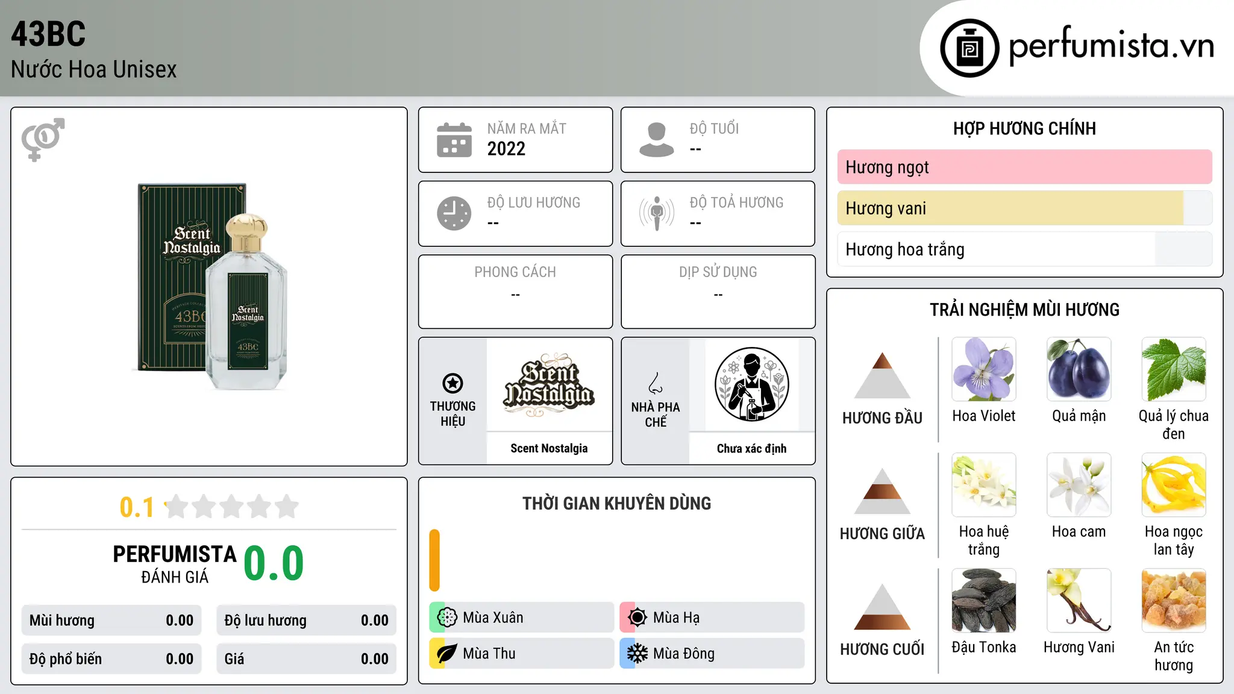Click the Độ phổ biến score box
This screenshot has height=694, width=1234.
(111, 659)
